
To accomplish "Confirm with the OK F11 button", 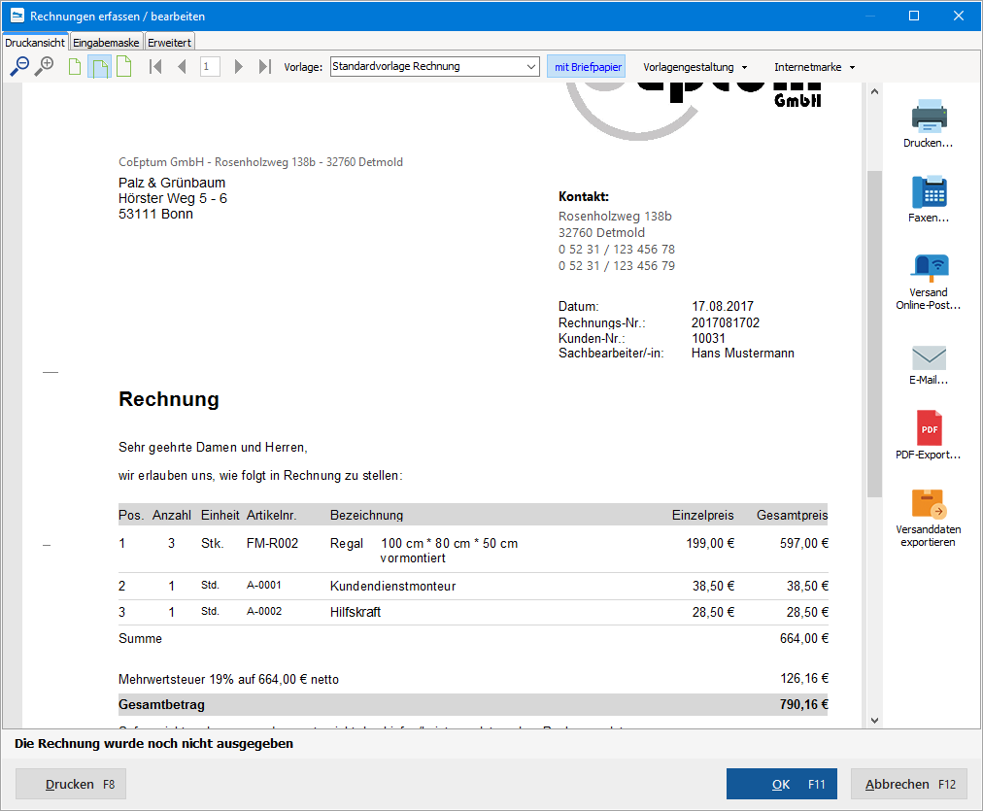I will click(782, 784).
